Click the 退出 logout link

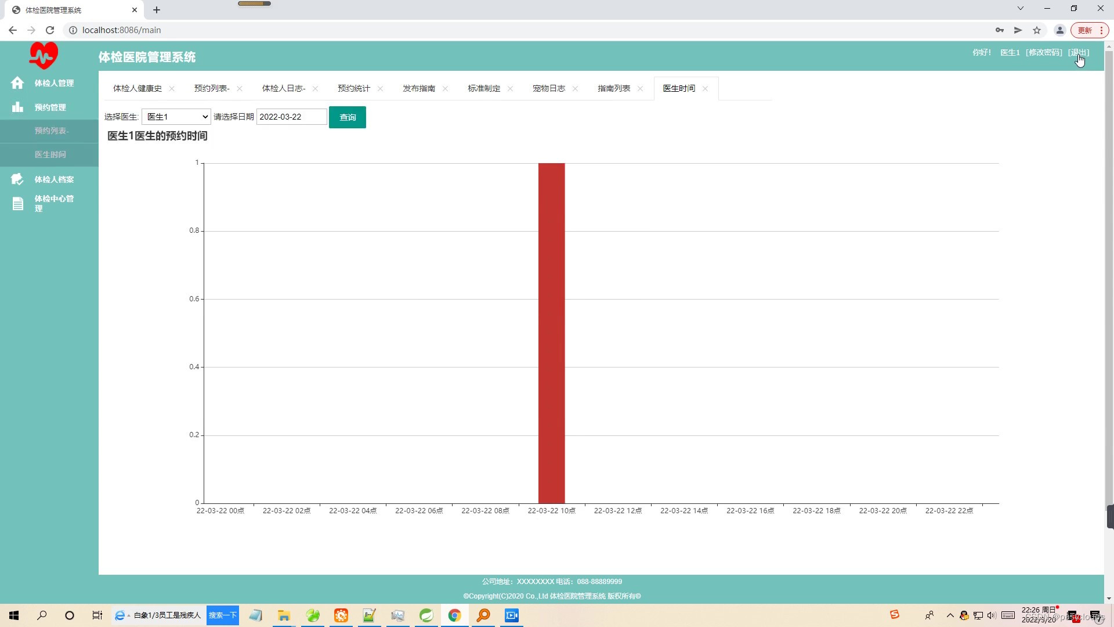coord(1078,52)
